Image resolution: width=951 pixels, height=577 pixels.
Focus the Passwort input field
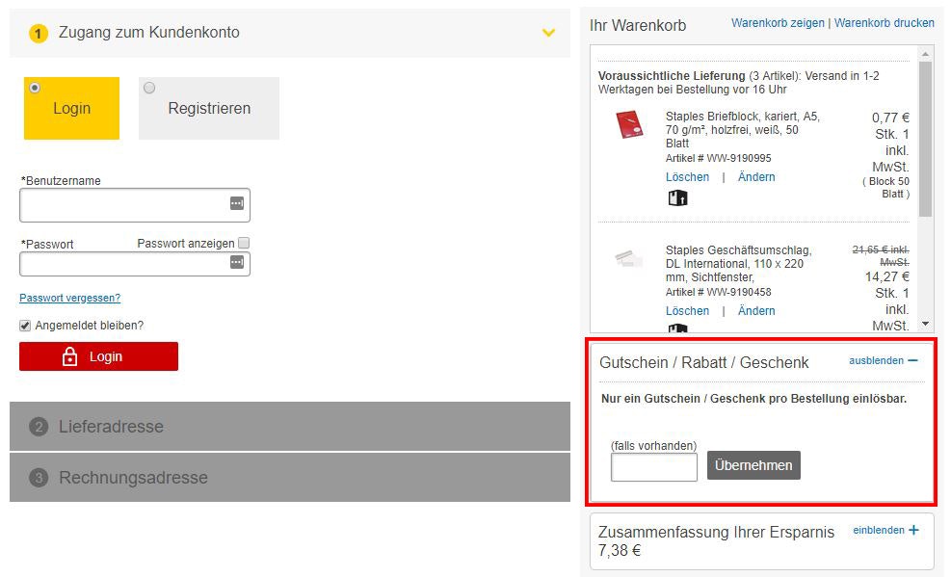tap(135, 264)
